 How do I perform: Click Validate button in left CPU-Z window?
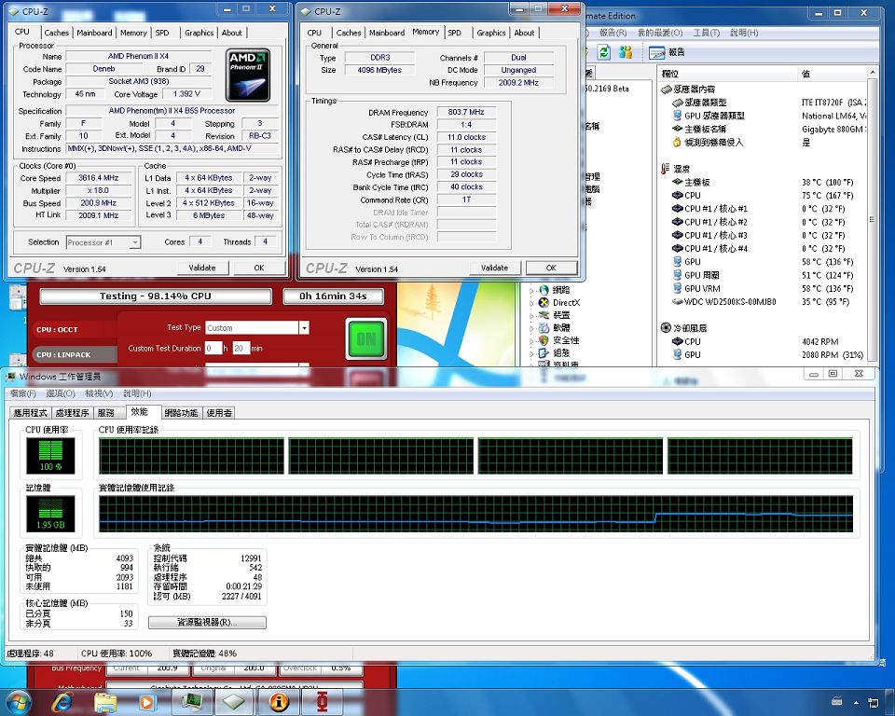click(x=202, y=268)
